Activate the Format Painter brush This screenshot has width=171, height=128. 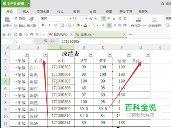(x=31, y=19)
